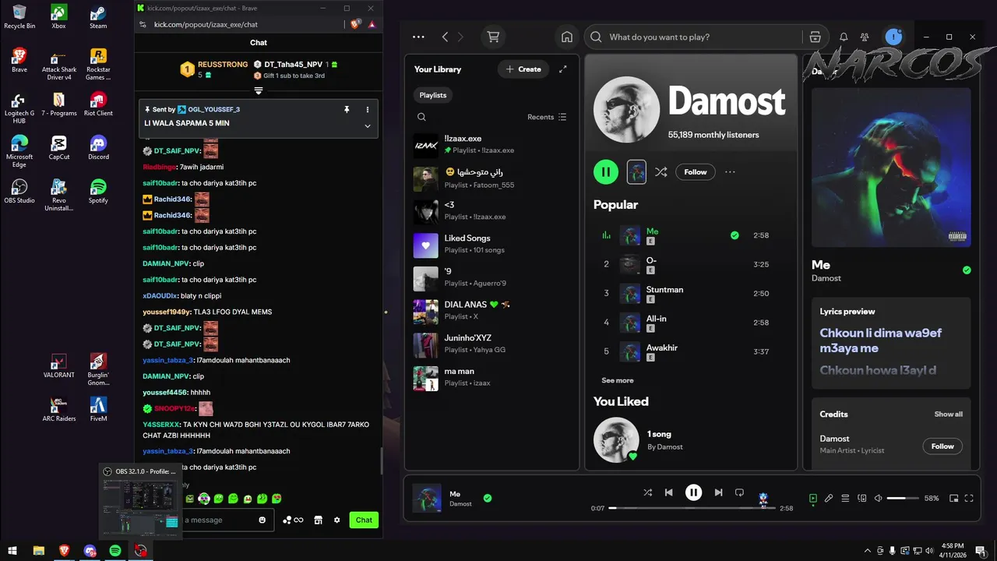The image size is (997, 561).
Task: Open Juninho'XYZ playlist
Action: (x=491, y=344)
